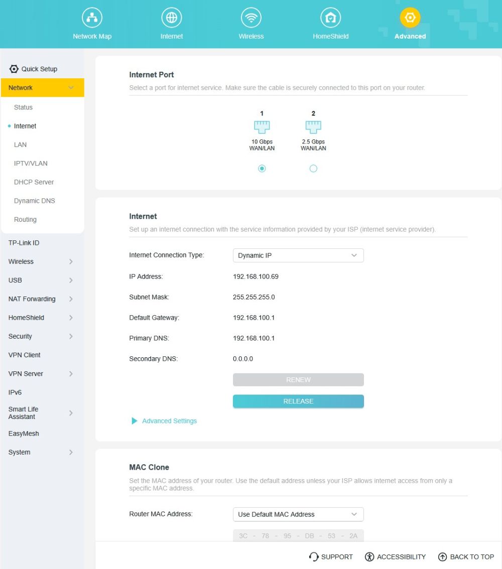
Task: Expand the NAT Forwarding menu
Action: (x=41, y=299)
